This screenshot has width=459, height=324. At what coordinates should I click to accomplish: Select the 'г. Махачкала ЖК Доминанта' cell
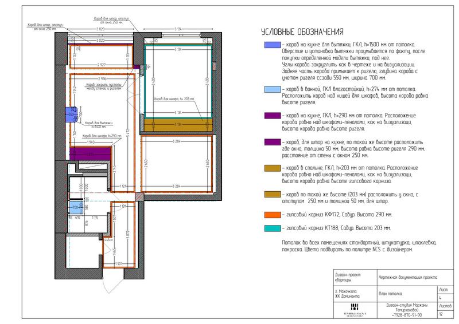[347, 294]
